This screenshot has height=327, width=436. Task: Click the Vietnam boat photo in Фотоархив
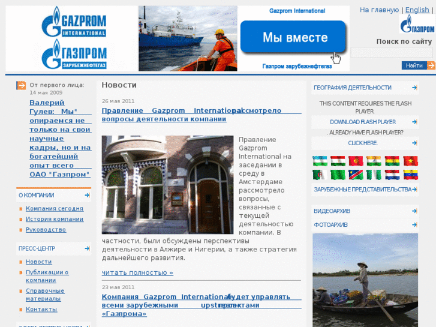(365, 280)
